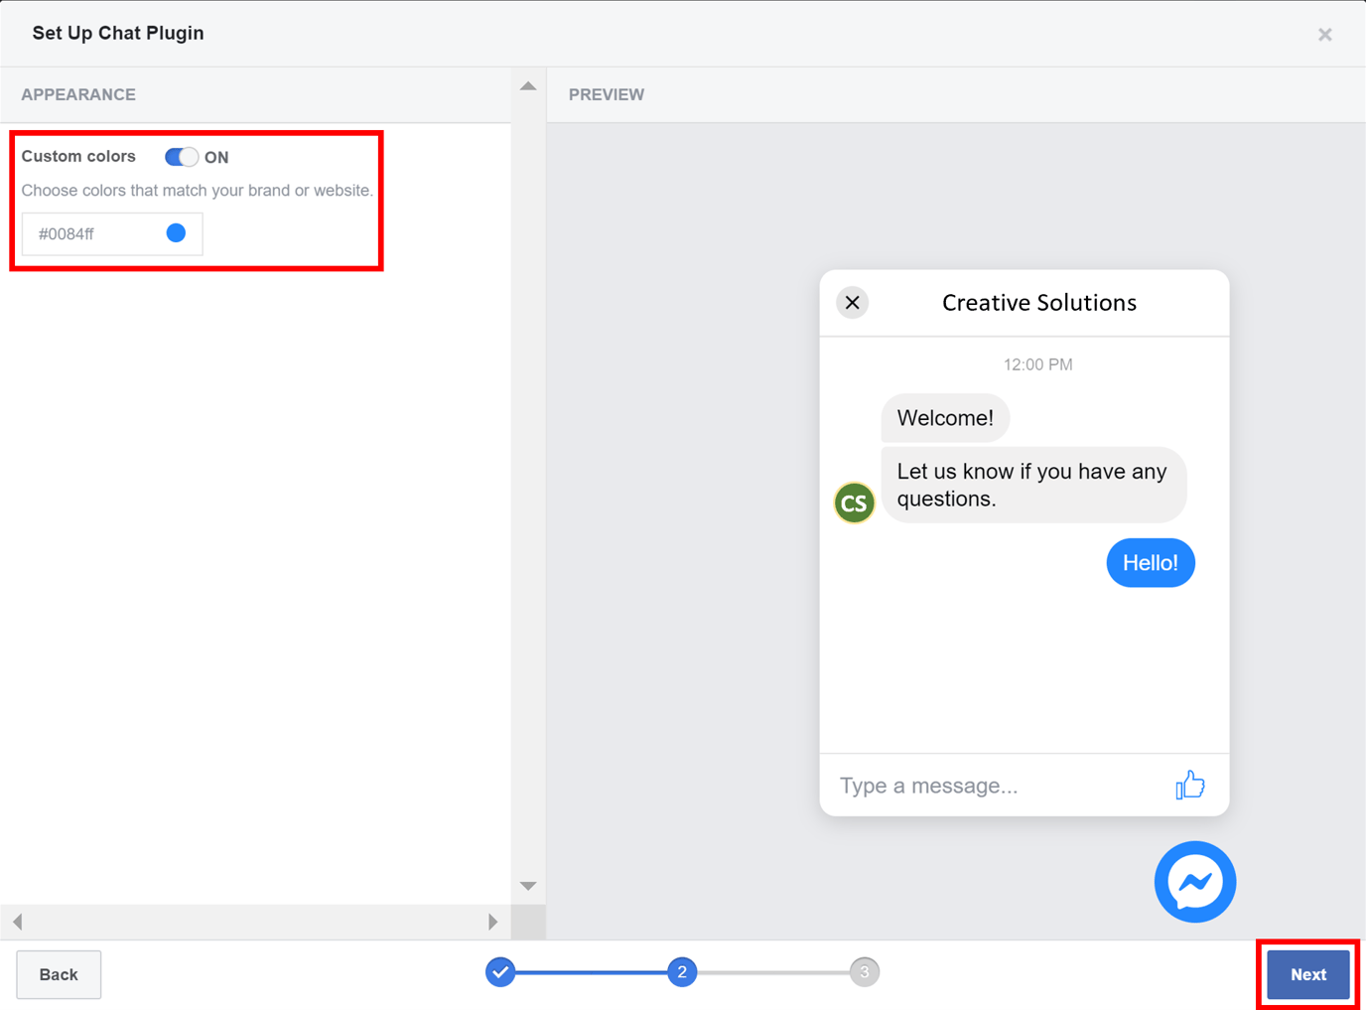Click the Back button
Viewport: 1366px width, 1010px height.
pos(58,974)
